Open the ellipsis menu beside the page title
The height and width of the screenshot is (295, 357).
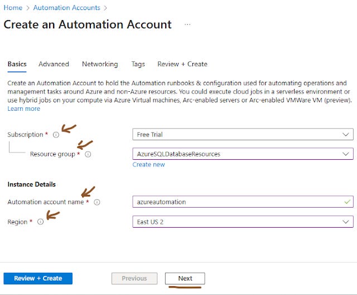pos(187,24)
